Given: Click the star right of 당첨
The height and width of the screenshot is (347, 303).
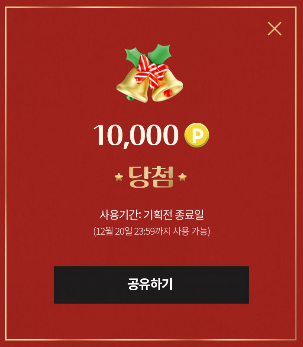Looking at the screenshot, I should point(182,177).
